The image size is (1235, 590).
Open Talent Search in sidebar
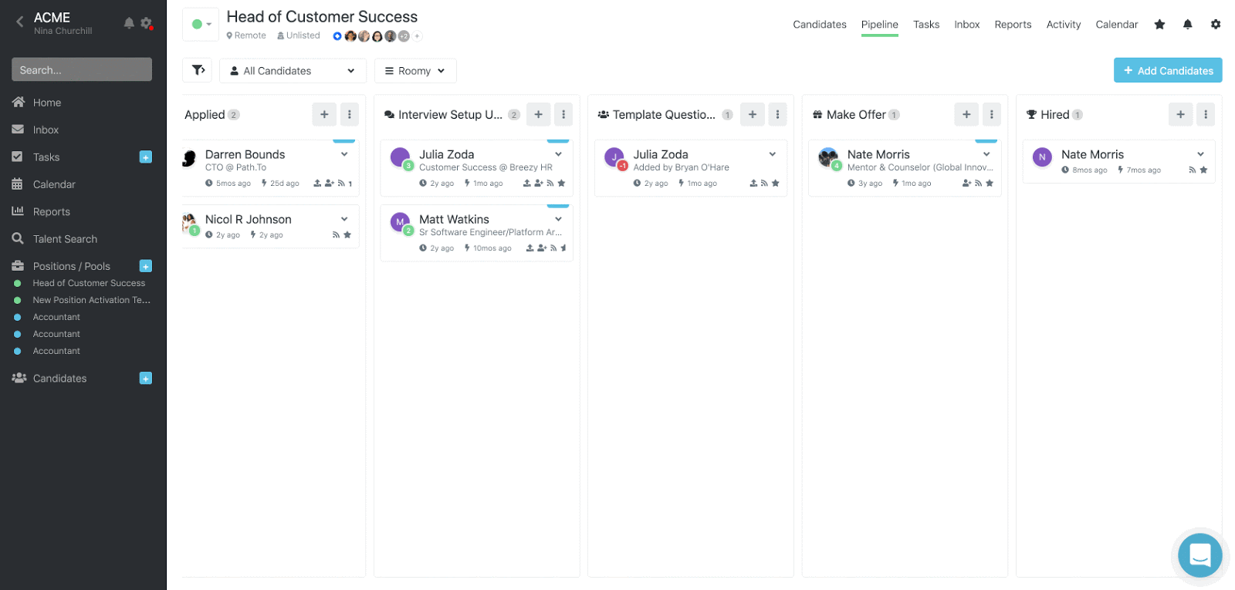pos(65,239)
